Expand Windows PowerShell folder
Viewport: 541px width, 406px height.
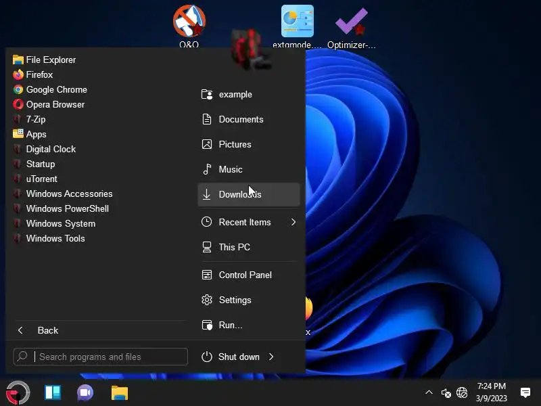pyautogui.click(x=61, y=208)
